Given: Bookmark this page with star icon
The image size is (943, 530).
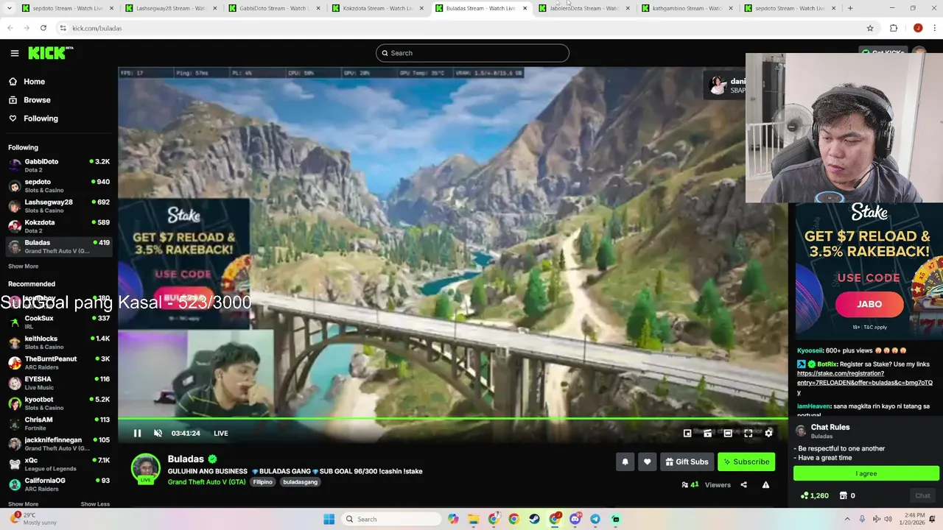Looking at the screenshot, I should (870, 28).
